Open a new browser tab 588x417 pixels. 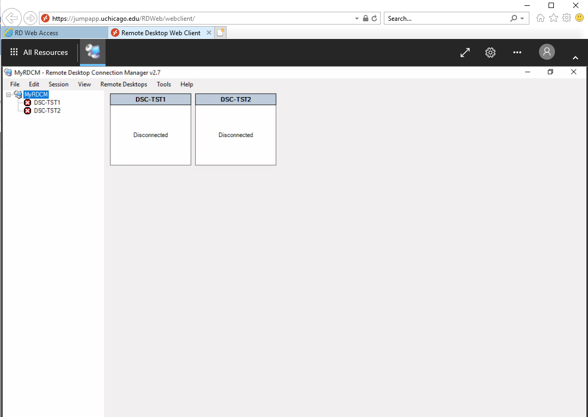[x=220, y=32]
